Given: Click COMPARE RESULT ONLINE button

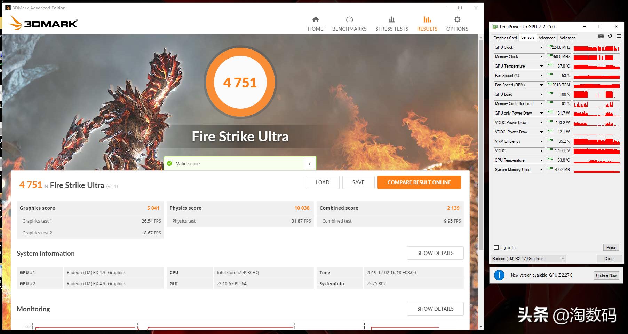Looking at the screenshot, I should (x=419, y=182).
